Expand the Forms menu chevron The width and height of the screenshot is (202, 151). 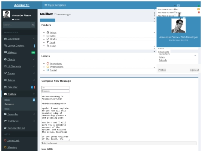point(34,73)
